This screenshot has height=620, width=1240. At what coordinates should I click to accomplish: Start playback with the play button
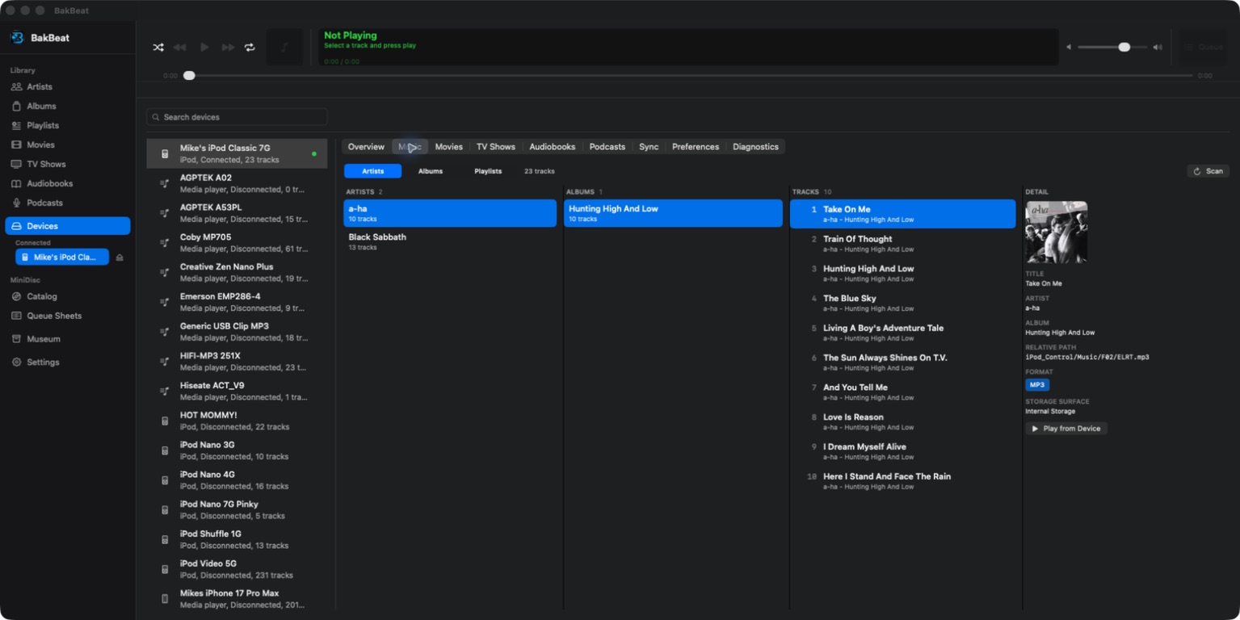[x=204, y=48]
